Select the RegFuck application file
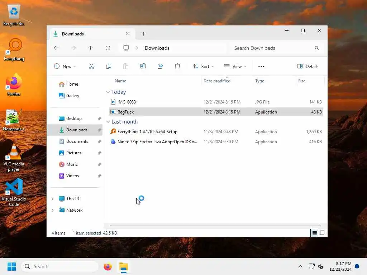Viewport: 367px width, 275px height. click(x=216, y=112)
